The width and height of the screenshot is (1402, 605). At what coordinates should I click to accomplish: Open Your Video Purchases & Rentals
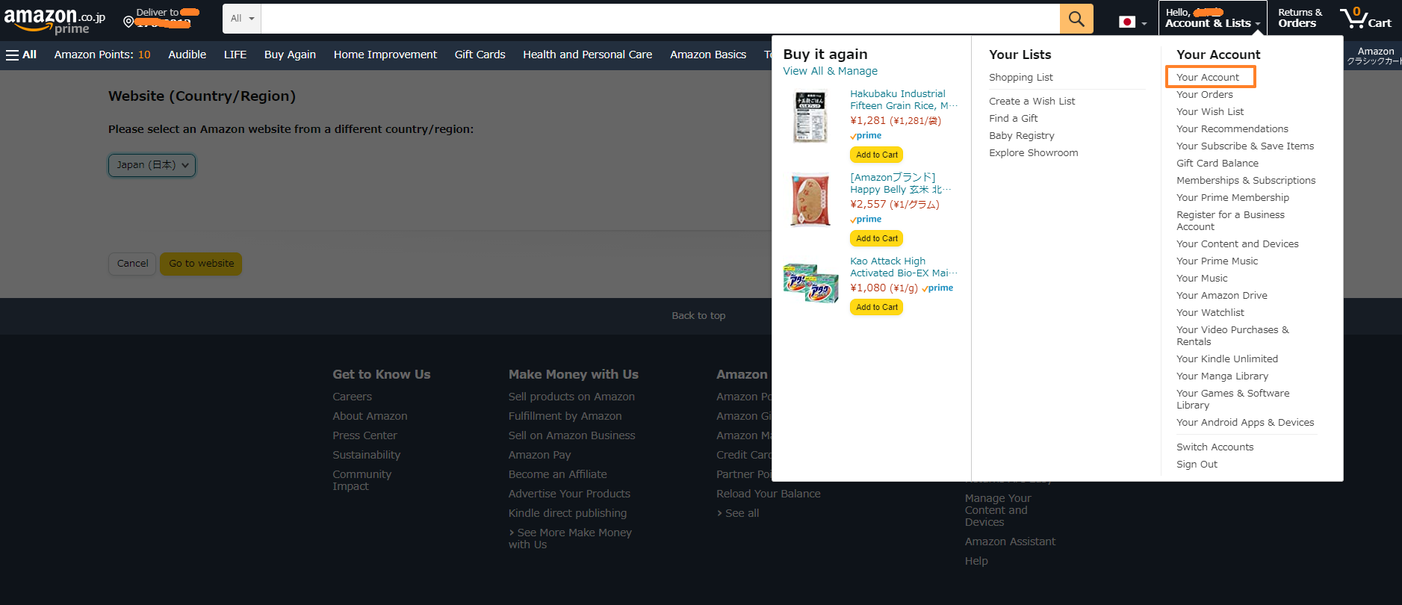(1232, 336)
